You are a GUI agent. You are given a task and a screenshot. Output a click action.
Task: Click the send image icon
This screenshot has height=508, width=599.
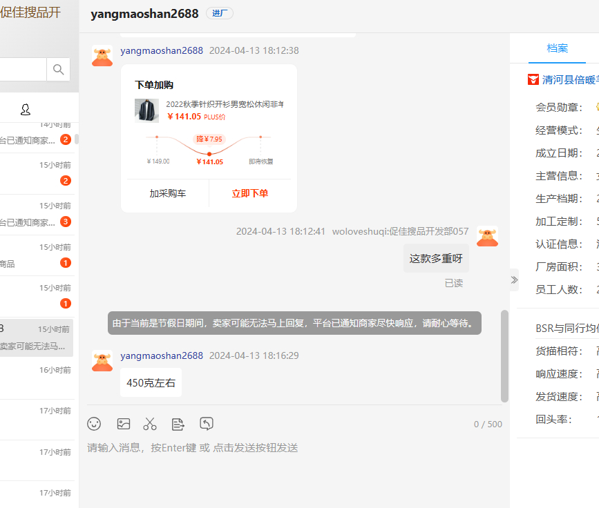(124, 424)
